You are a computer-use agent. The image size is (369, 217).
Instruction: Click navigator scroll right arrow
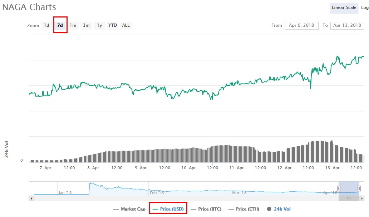[362, 198]
